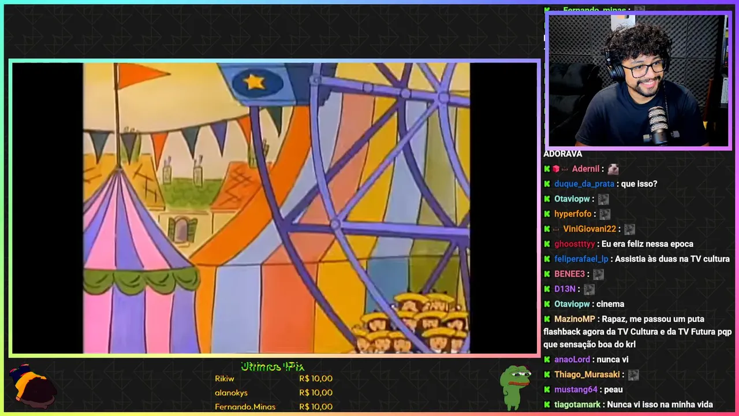This screenshot has width=739, height=416.
Task: Select BENEE3's username in chat
Action: (x=569, y=274)
